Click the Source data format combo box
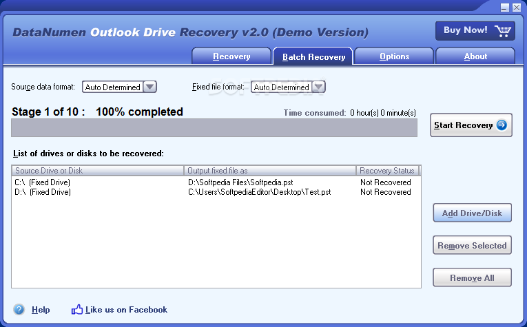527x327 pixels. [119, 87]
